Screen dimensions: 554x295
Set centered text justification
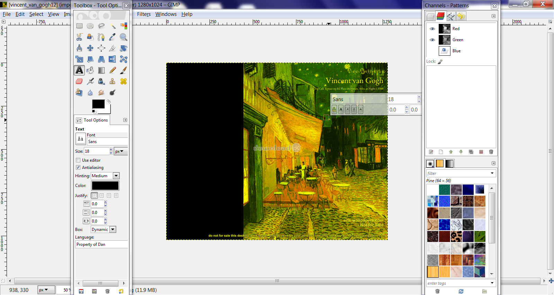pos(109,196)
